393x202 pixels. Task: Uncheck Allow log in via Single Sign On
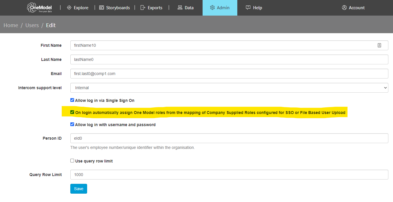(x=72, y=100)
